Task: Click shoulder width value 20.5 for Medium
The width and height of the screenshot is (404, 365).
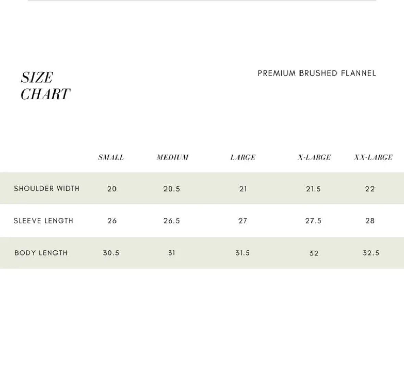Action: point(172,189)
